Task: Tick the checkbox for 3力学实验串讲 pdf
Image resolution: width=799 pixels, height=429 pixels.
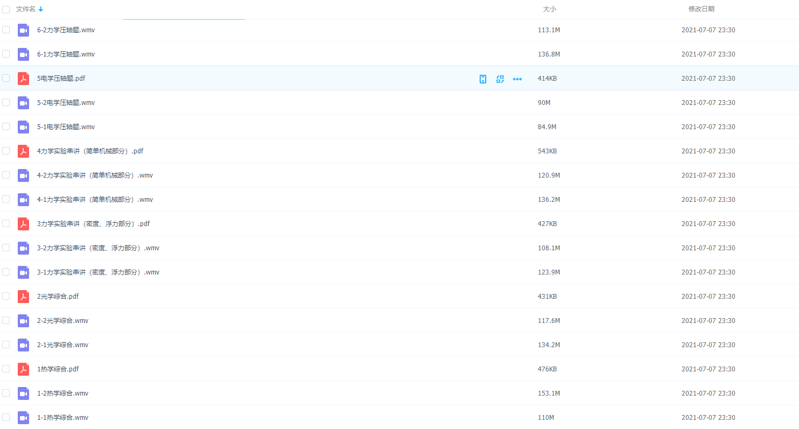Action: click(x=6, y=223)
